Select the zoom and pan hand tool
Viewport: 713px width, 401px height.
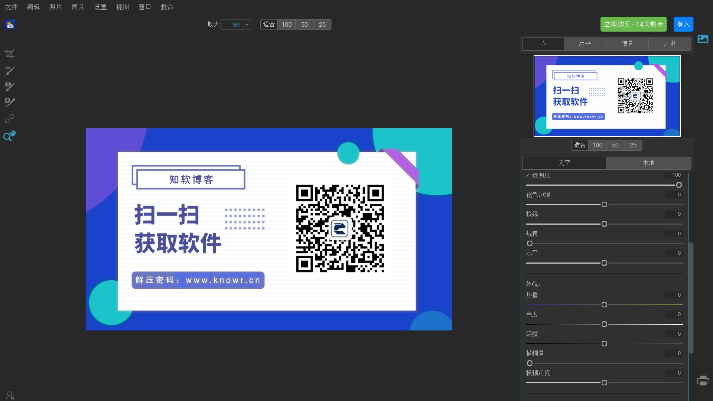pos(10,136)
